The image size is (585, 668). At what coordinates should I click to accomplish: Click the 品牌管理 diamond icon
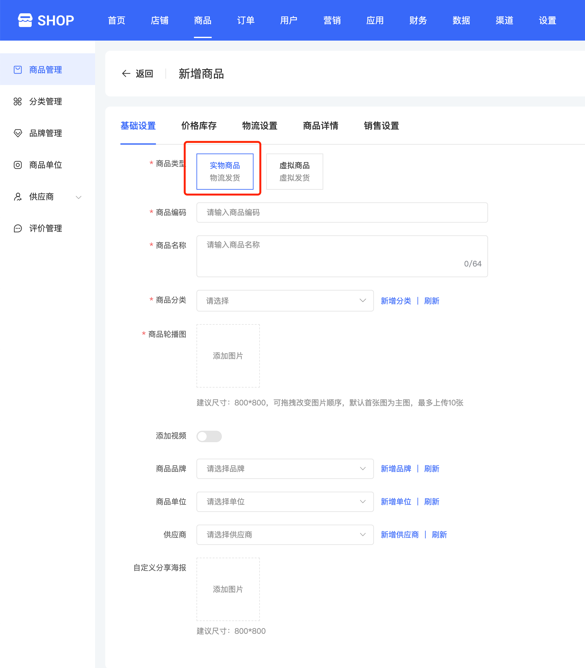tap(18, 133)
